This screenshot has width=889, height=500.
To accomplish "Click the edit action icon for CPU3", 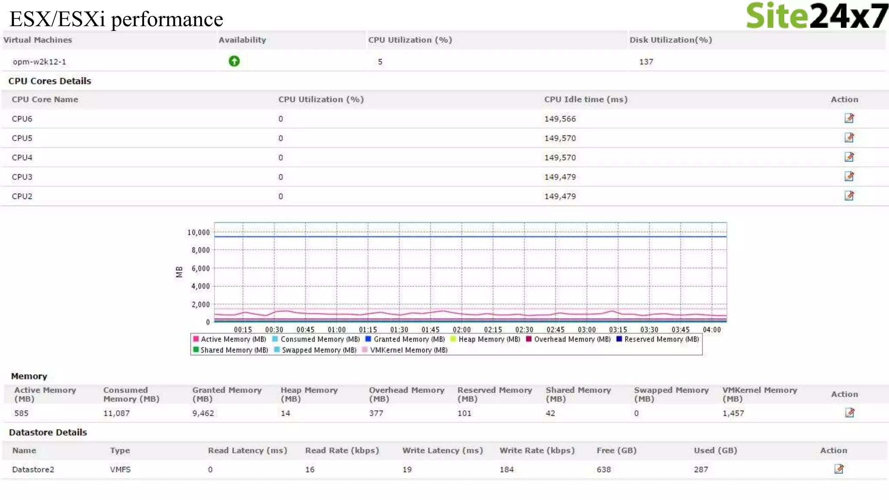I will (849, 176).
